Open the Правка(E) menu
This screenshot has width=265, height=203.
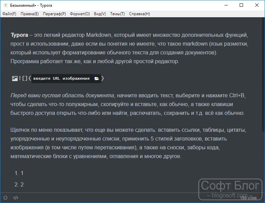tap(30, 14)
